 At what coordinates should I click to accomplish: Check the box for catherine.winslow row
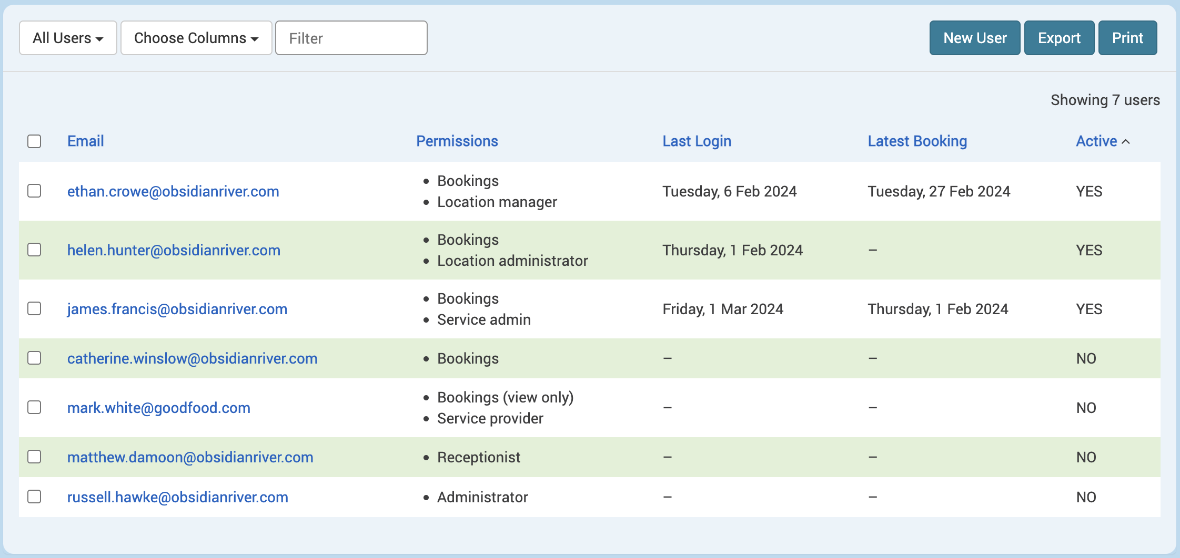click(34, 358)
